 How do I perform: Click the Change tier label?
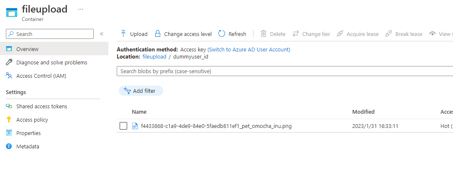pyautogui.click(x=316, y=34)
